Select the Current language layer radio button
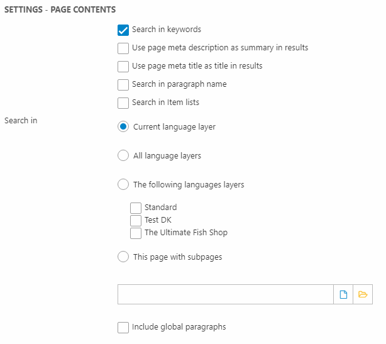Screen dimensions: 386x344 (x=123, y=127)
